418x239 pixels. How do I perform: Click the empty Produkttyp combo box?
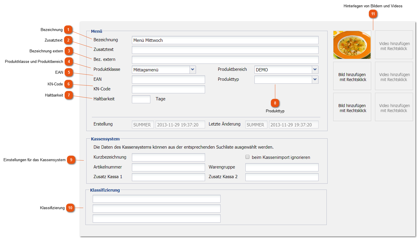point(286,80)
